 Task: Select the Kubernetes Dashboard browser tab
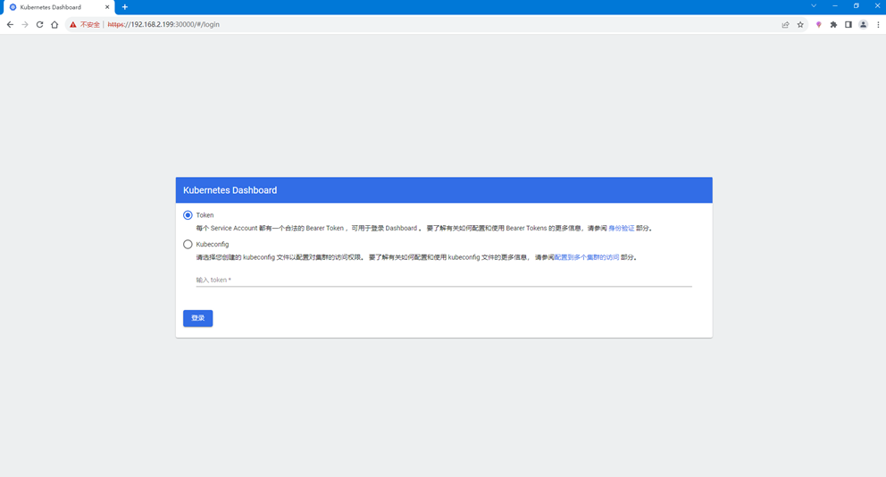click(x=59, y=7)
